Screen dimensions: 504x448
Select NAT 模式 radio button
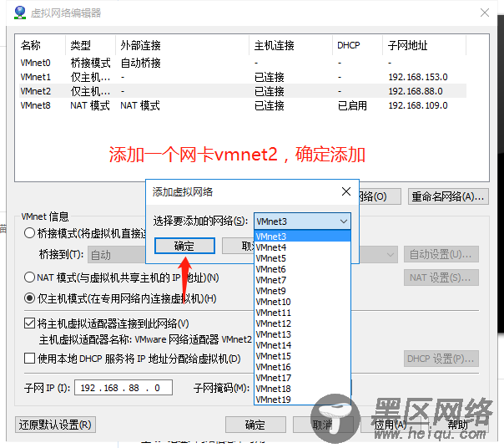[29, 277]
